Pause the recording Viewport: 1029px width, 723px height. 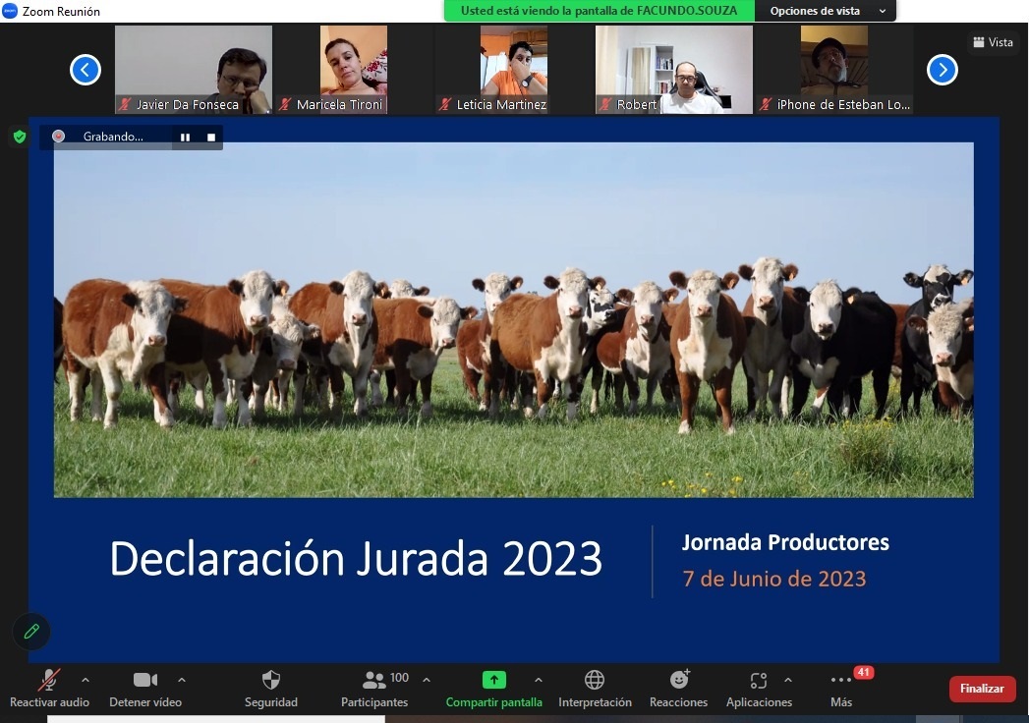click(x=185, y=138)
